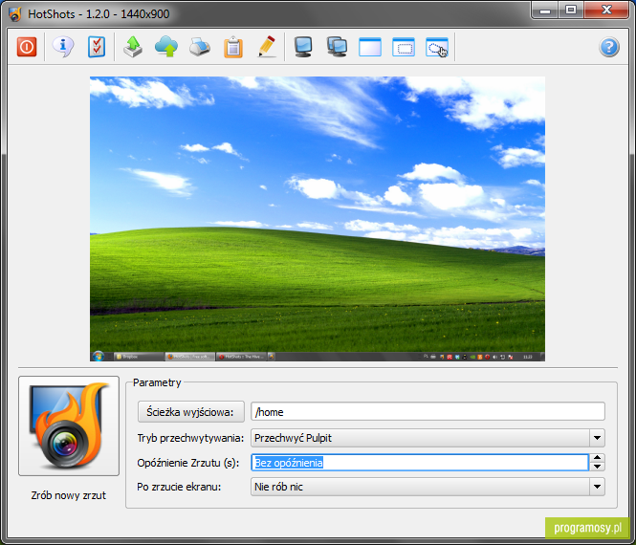Click the Bez opóźnienia delay field
Image resolution: width=636 pixels, height=545 pixels.
(x=420, y=463)
